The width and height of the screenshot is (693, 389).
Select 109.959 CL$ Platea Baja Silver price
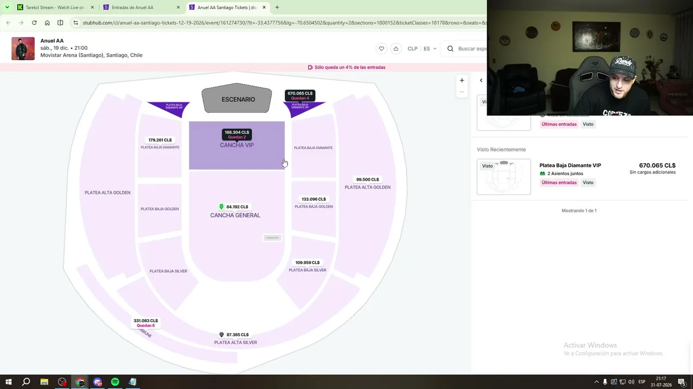point(307,263)
